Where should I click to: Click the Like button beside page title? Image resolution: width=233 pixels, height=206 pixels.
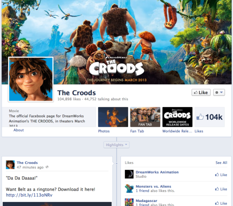pos(201,92)
